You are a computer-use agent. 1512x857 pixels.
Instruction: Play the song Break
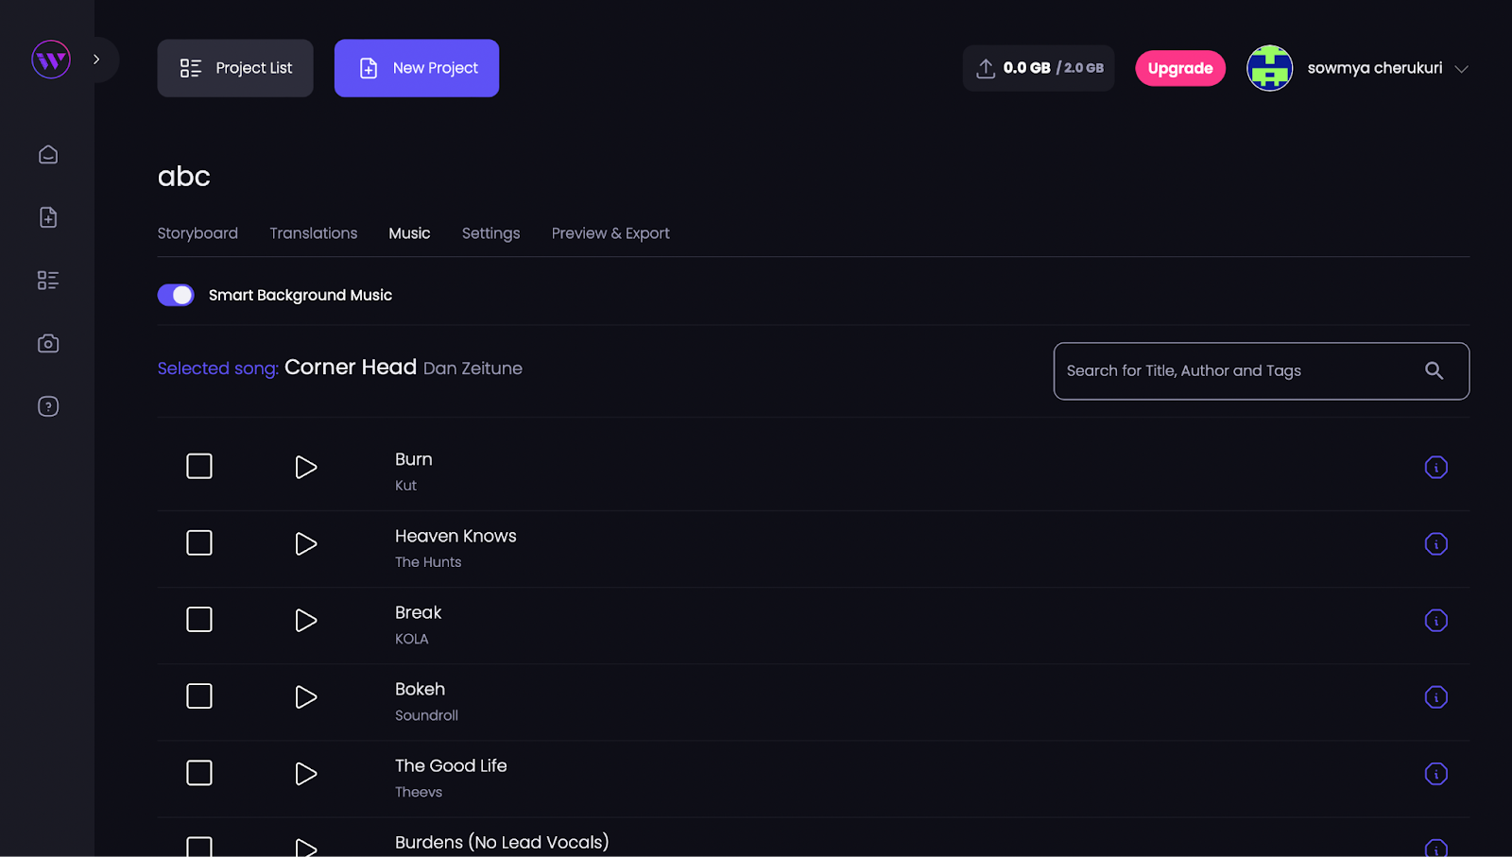[305, 620]
